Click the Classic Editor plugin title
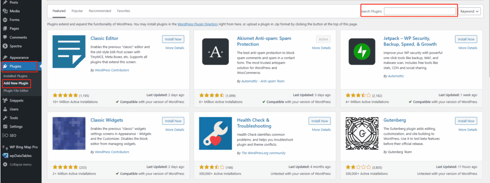The image size is (490, 183). 104,39
